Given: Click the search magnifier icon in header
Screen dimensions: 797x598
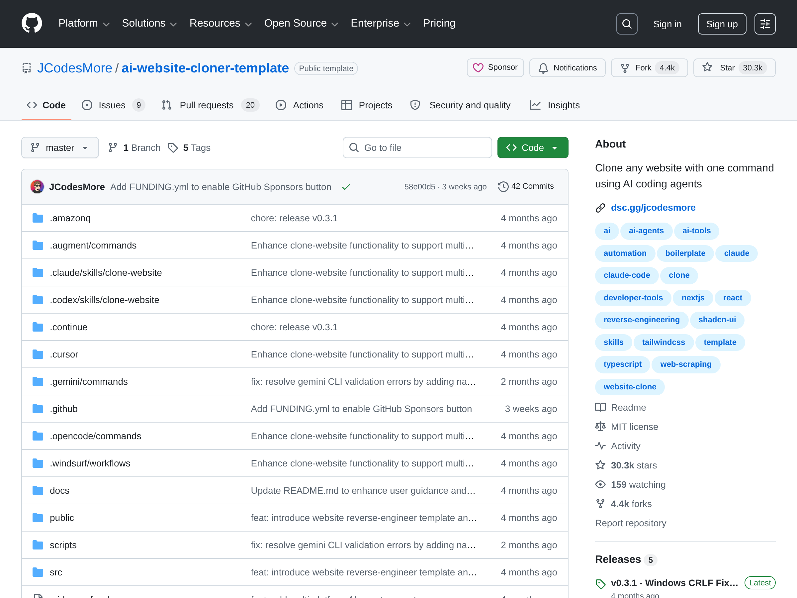Looking at the screenshot, I should [x=627, y=24].
